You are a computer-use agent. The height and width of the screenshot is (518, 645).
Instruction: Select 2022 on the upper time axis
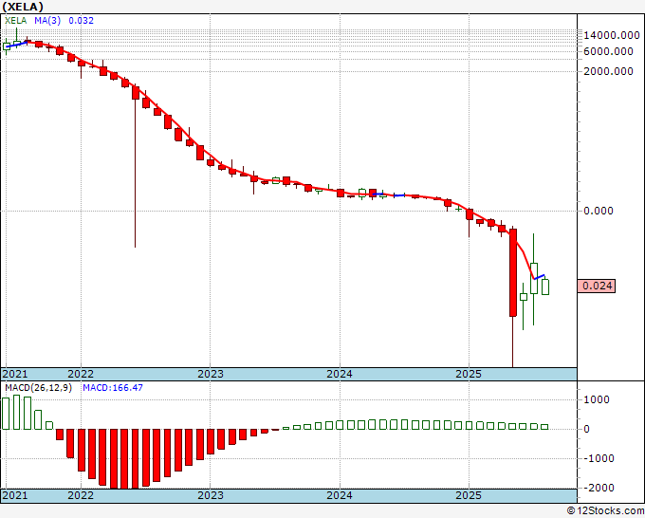coord(81,374)
